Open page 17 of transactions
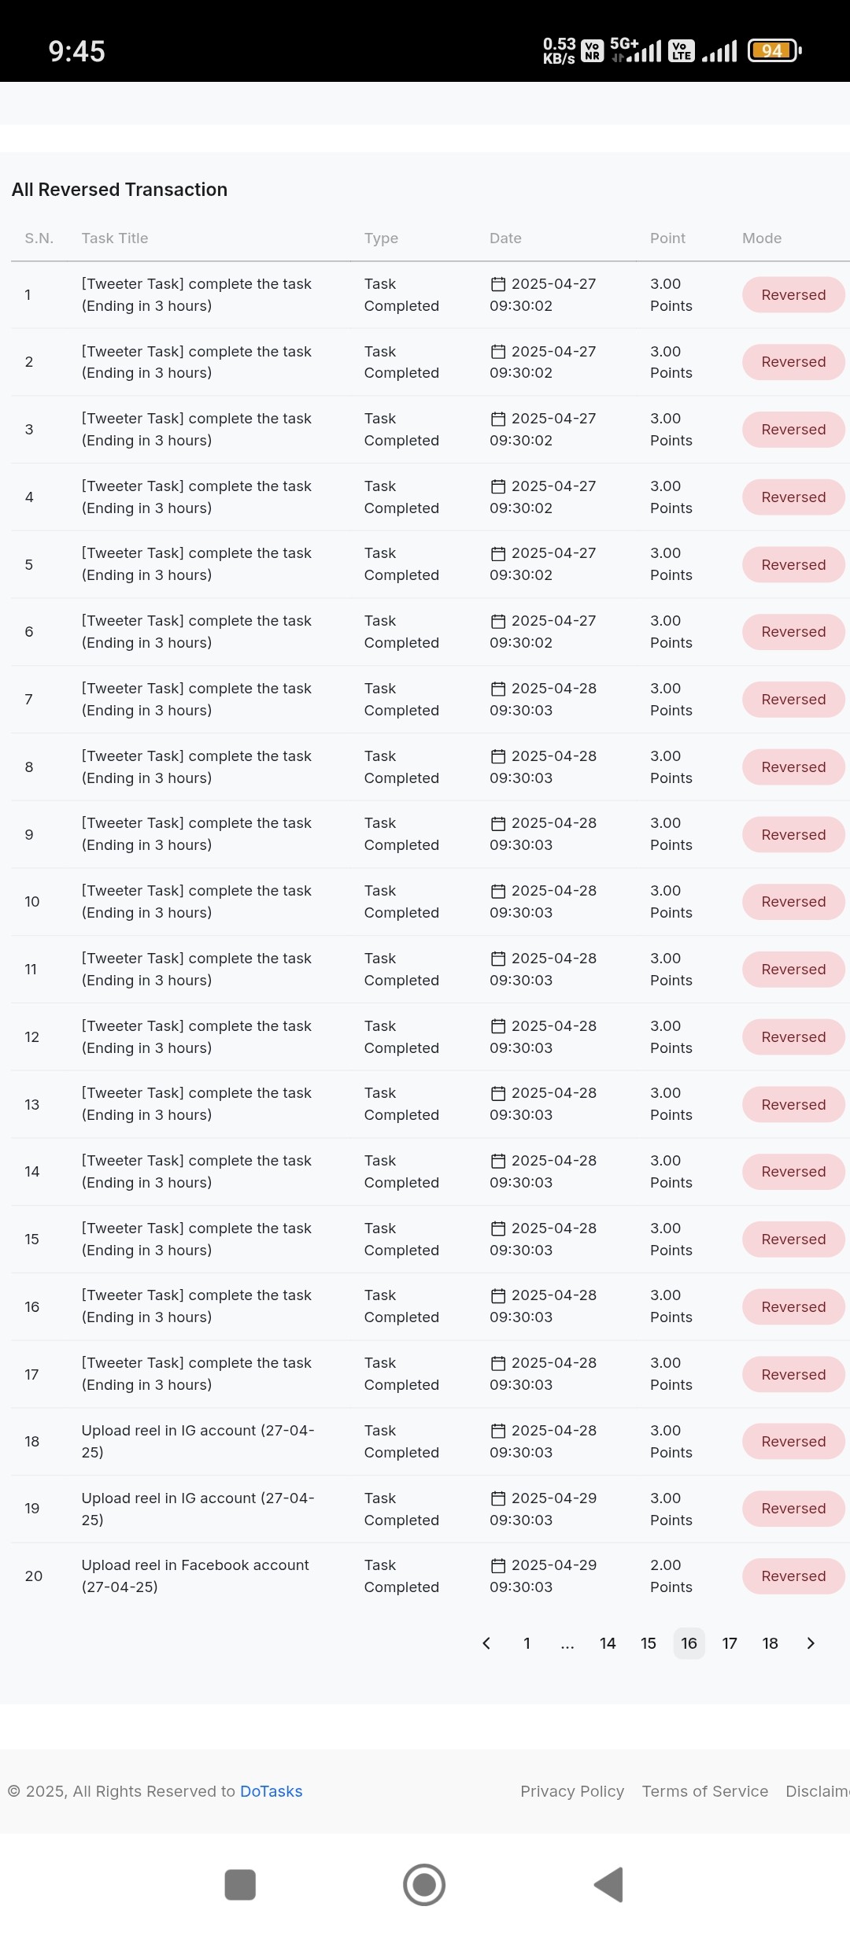Screen dimensions: 850x1936 pos(730,1643)
